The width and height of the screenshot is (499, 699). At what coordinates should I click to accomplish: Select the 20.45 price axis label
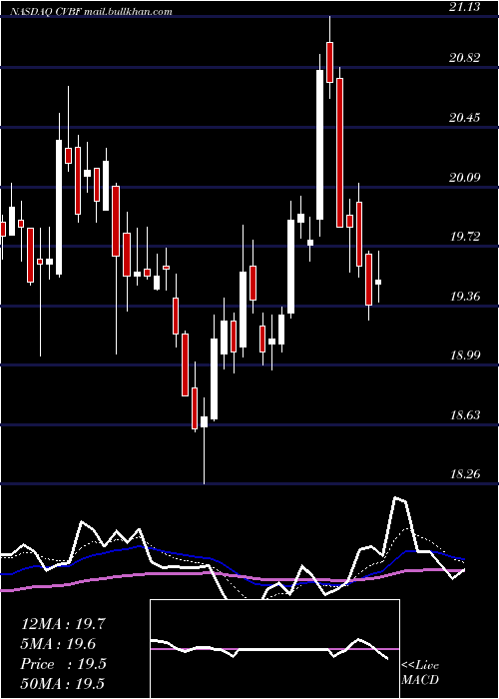click(465, 118)
